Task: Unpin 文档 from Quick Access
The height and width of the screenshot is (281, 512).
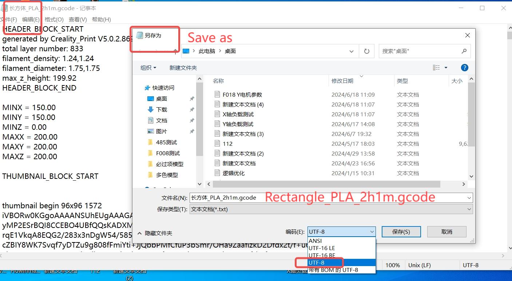Action: tap(192, 120)
